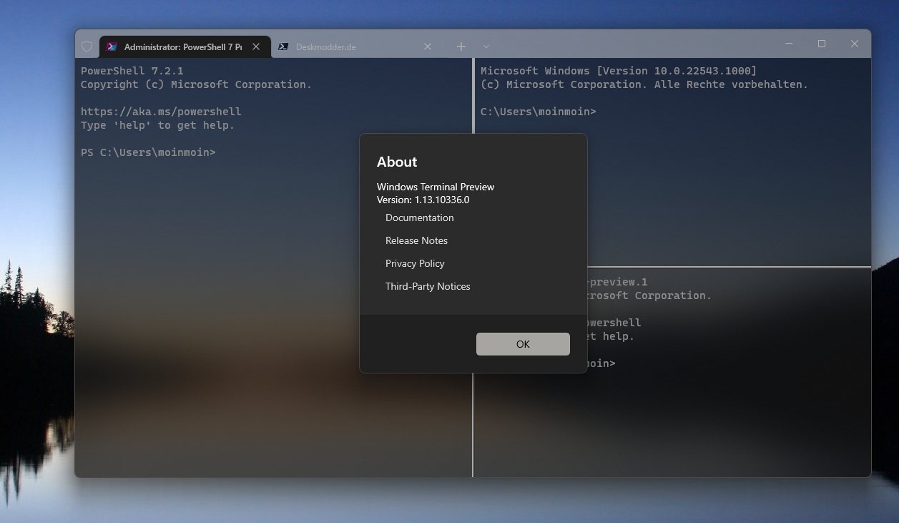Click 'Copyright (c) Microsoft Corporation.' in left pane
Screen dimensions: 899x523
pos(196,84)
